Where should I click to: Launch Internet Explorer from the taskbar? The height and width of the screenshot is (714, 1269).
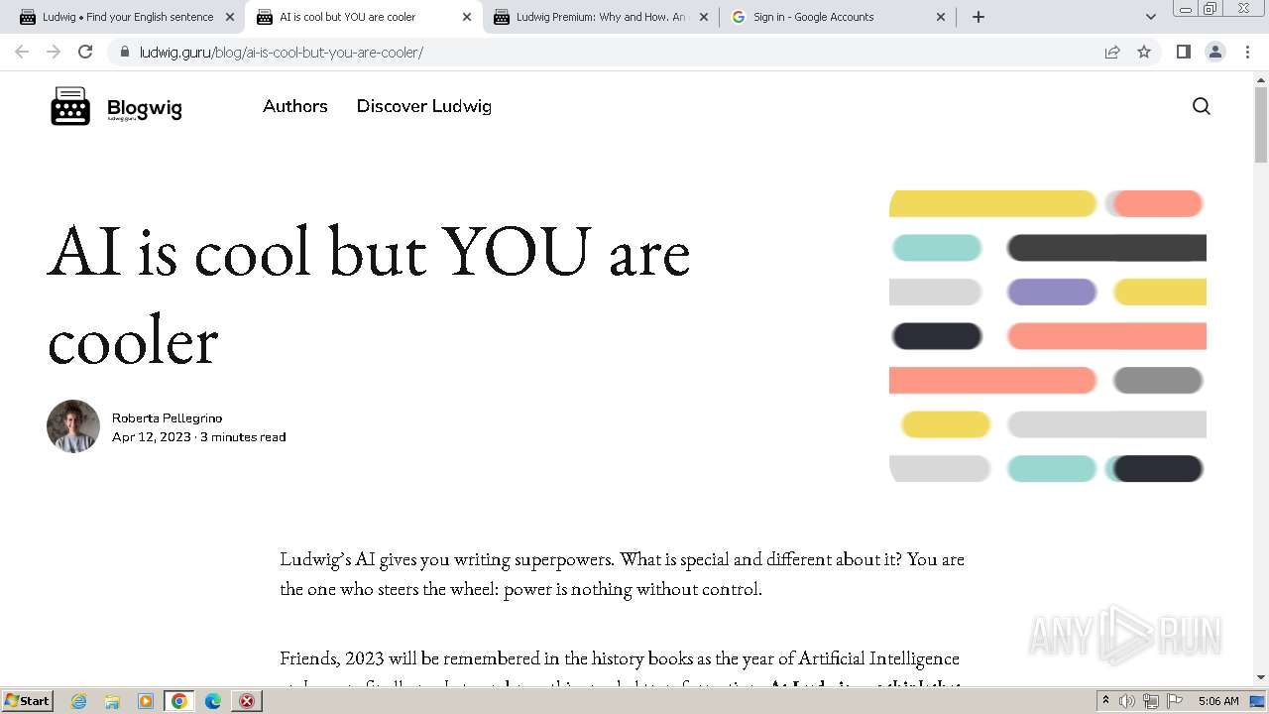pyautogui.click(x=79, y=701)
